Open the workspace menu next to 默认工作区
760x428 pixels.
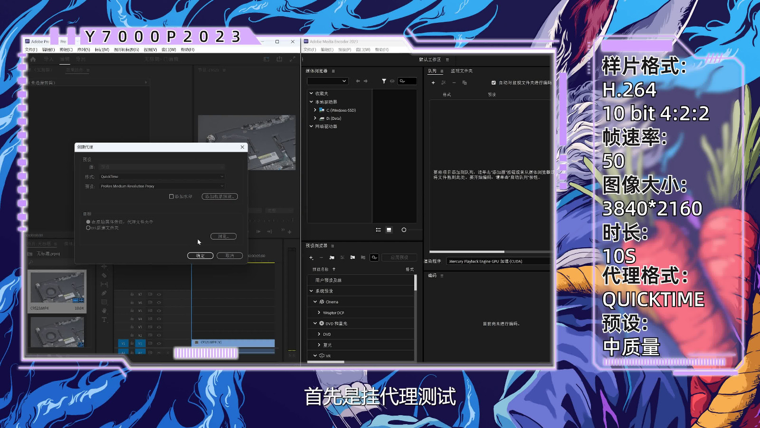[x=447, y=59]
